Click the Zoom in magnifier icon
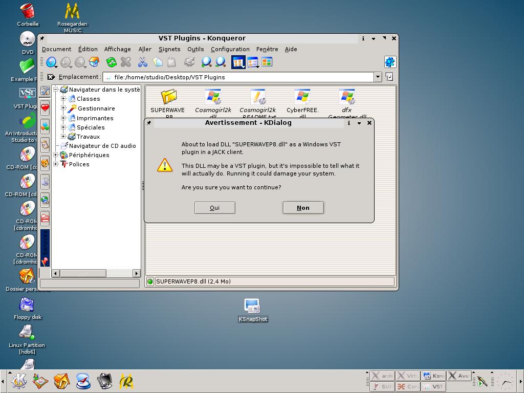 tap(206, 62)
